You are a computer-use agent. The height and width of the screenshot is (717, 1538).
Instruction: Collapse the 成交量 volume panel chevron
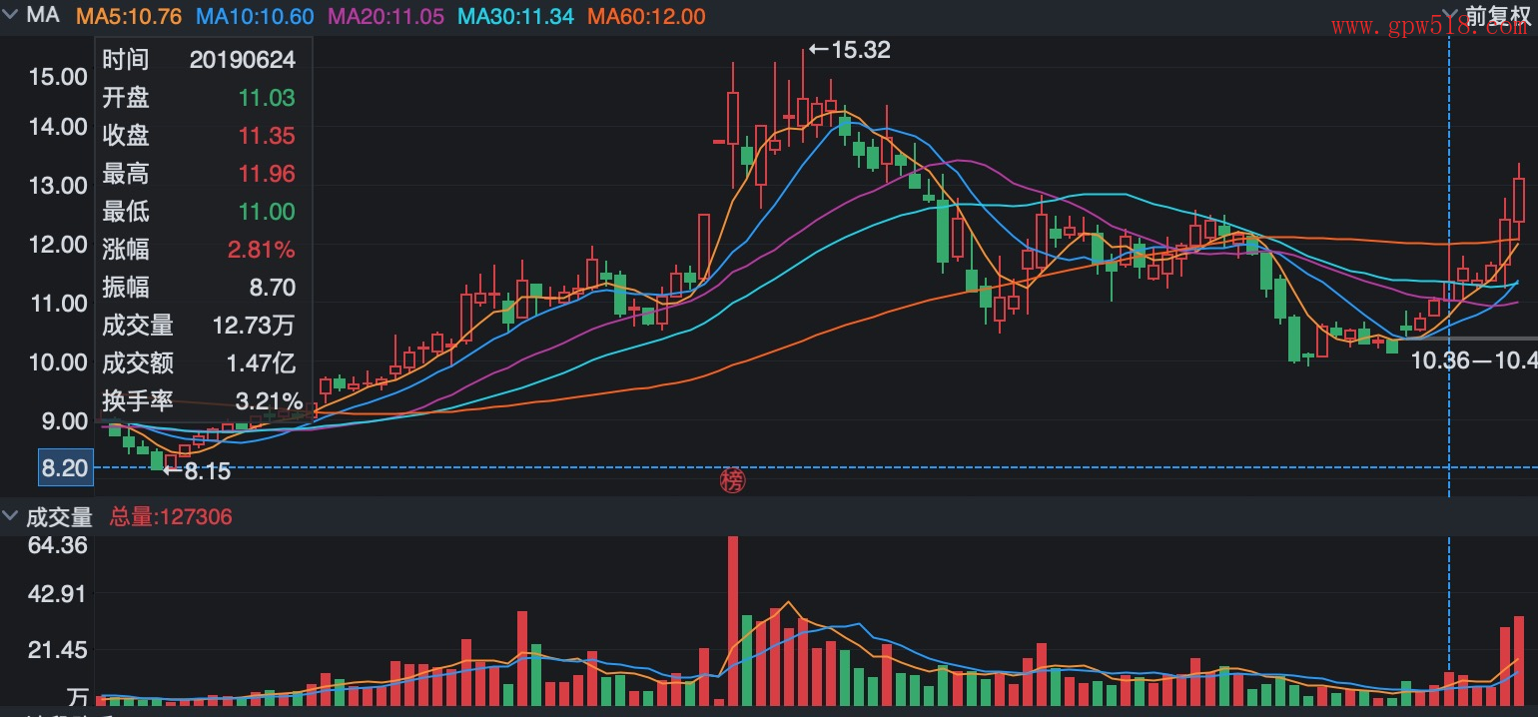click(11, 516)
